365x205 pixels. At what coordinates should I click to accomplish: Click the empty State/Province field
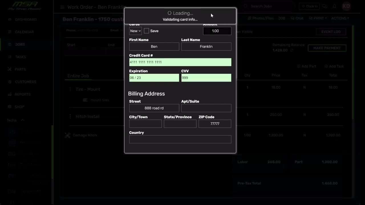180,124
